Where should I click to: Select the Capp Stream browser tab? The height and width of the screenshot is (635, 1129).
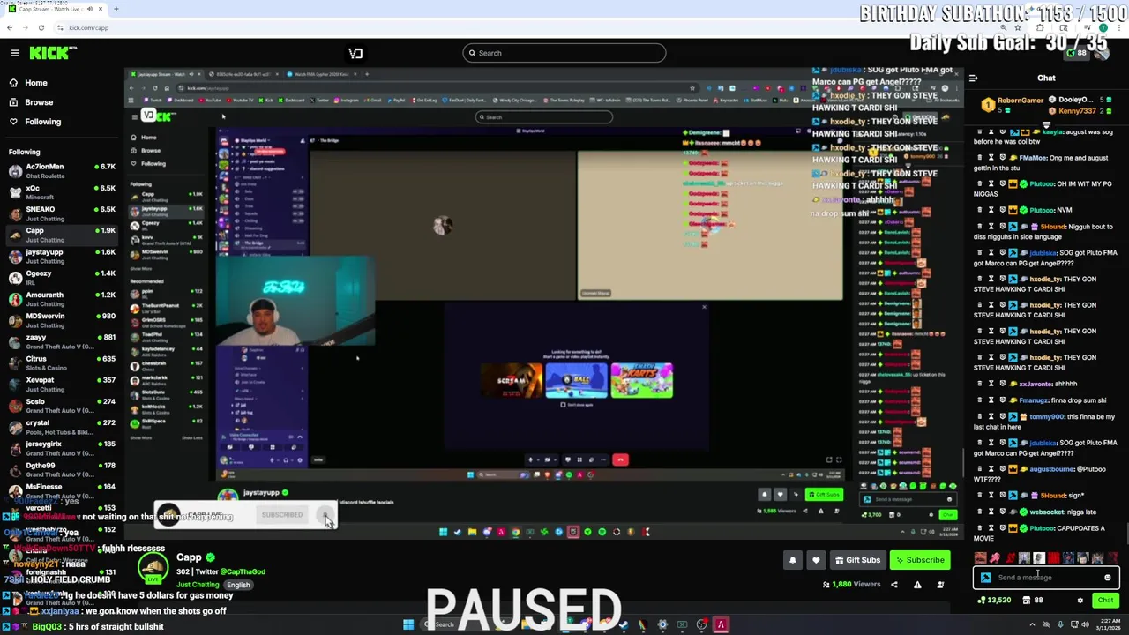pyautogui.click(x=55, y=9)
